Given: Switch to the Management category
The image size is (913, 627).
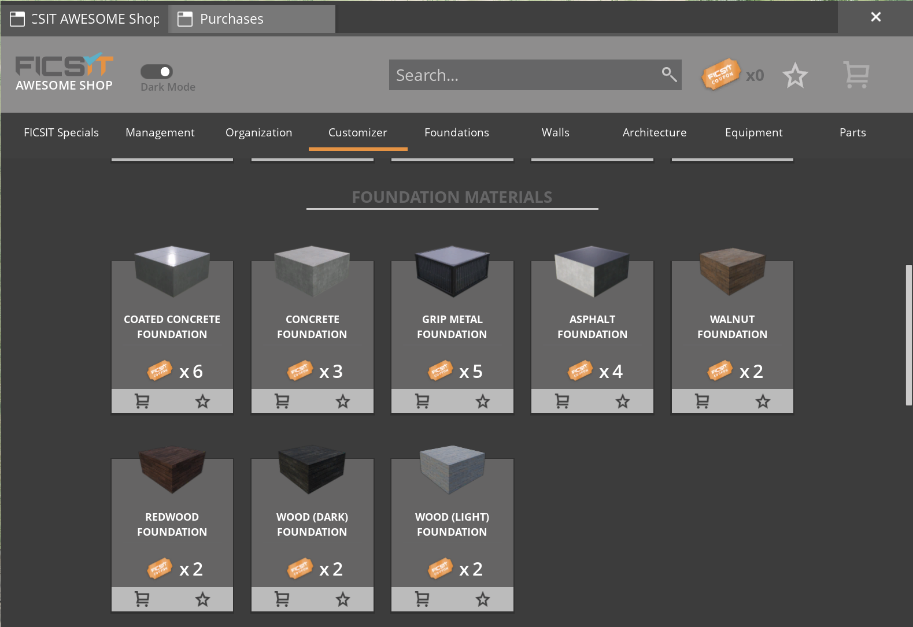Looking at the screenshot, I should coord(160,132).
